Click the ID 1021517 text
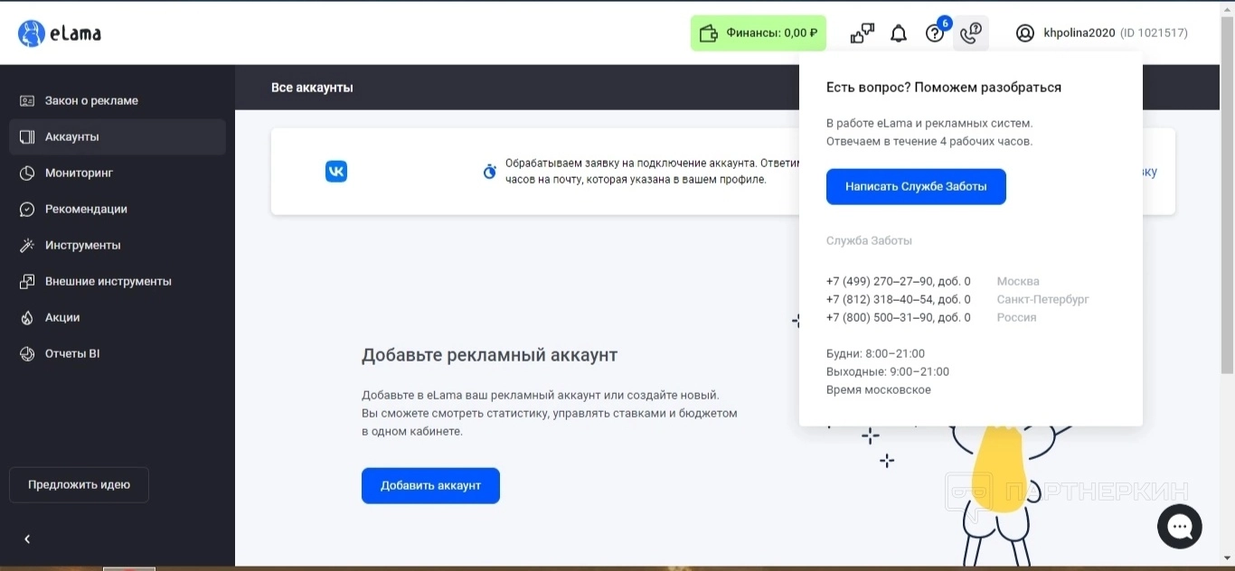1235x571 pixels. coord(1154,33)
